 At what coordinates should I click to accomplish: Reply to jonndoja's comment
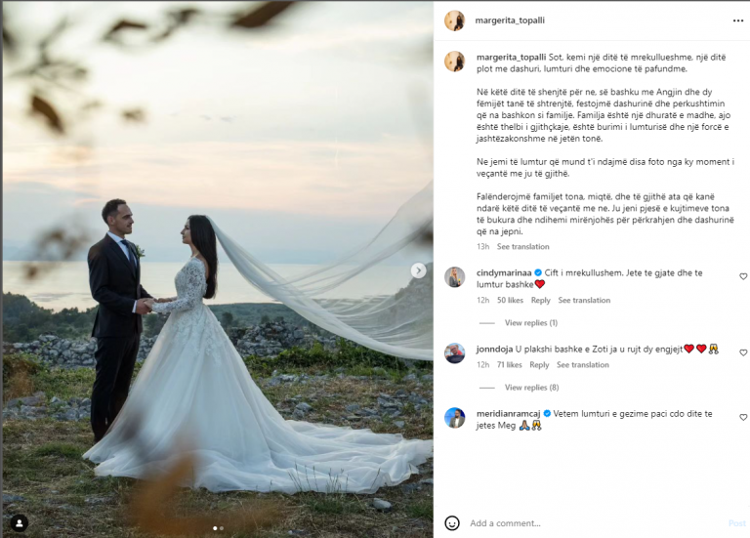pos(539,365)
